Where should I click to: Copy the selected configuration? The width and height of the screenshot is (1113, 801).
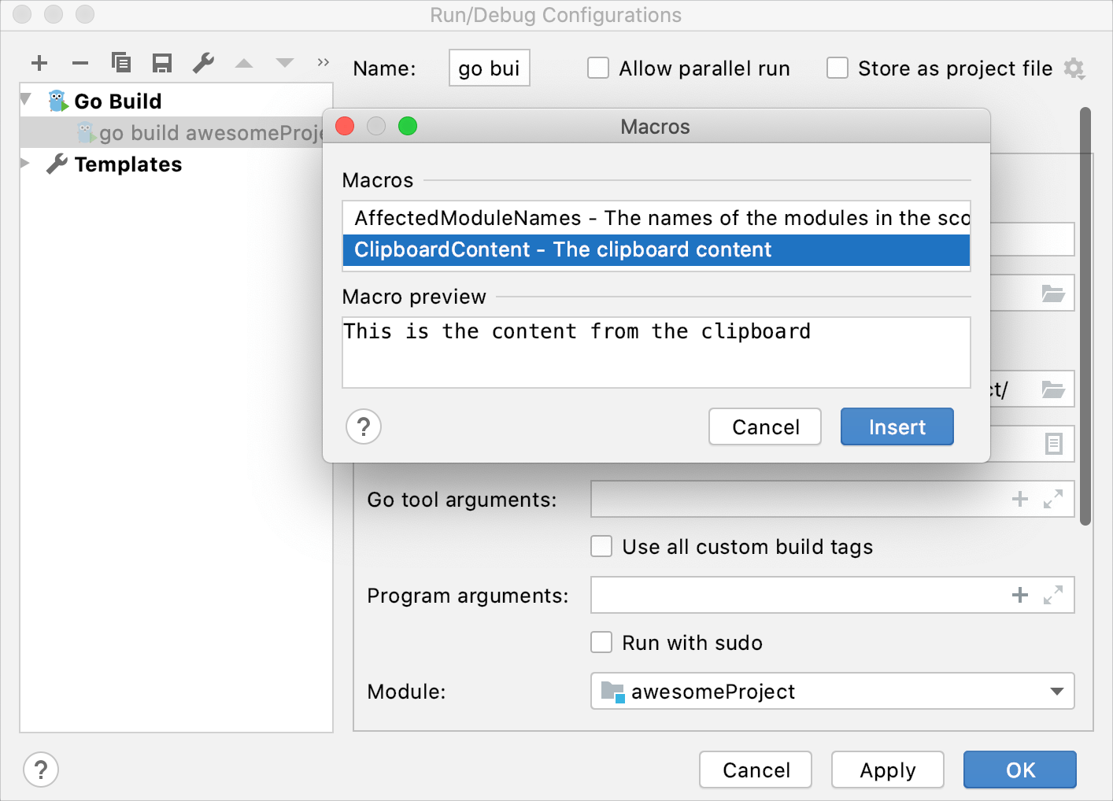(121, 62)
